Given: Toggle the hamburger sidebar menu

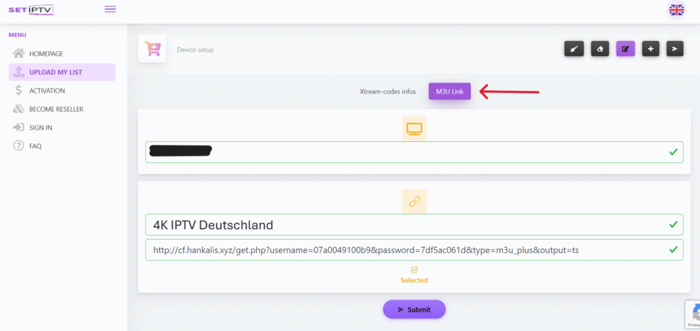Looking at the screenshot, I should [x=110, y=9].
